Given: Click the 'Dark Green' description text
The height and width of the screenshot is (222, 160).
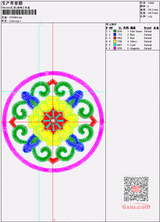Looking at the screenshot, I should [x=136, y=31].
